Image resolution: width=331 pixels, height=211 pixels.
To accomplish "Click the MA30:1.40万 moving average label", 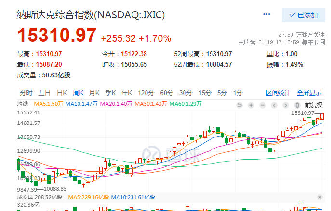I will (150, 104).
